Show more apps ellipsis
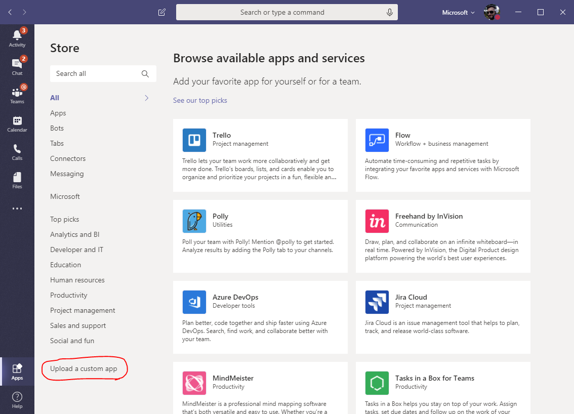The image size is (574, 414). point(17,209)
